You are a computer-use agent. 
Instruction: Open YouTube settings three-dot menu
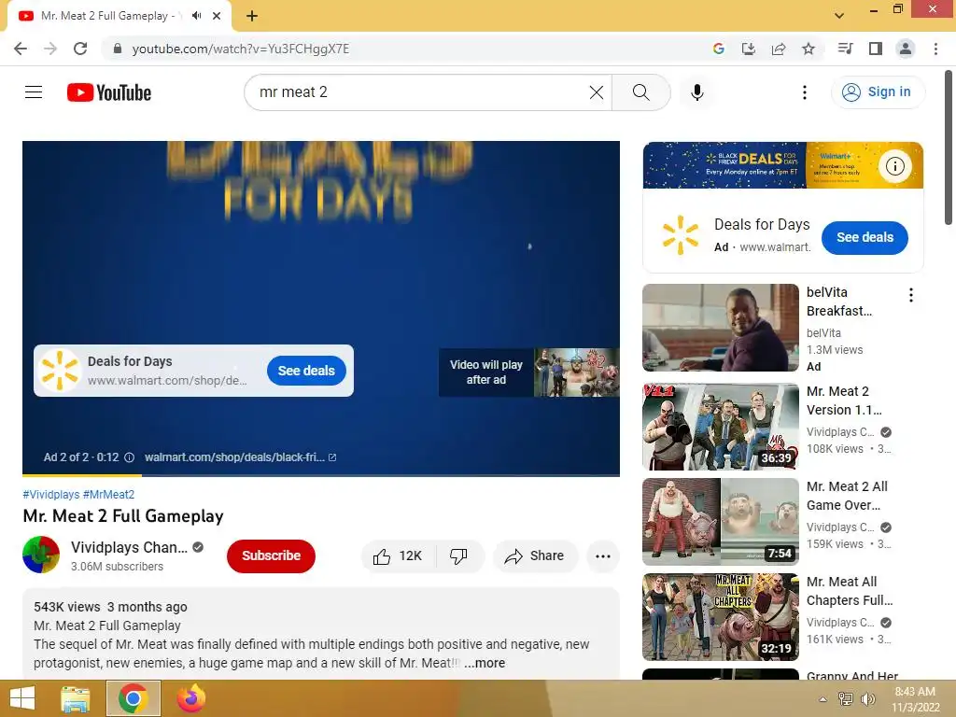coord(805,92)
